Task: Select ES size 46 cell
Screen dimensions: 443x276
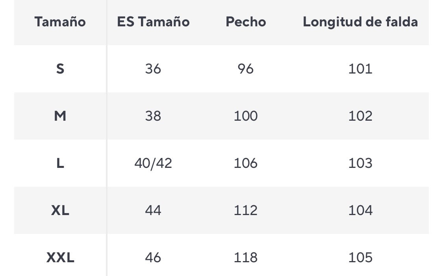Action: click(x=153, y=258)
